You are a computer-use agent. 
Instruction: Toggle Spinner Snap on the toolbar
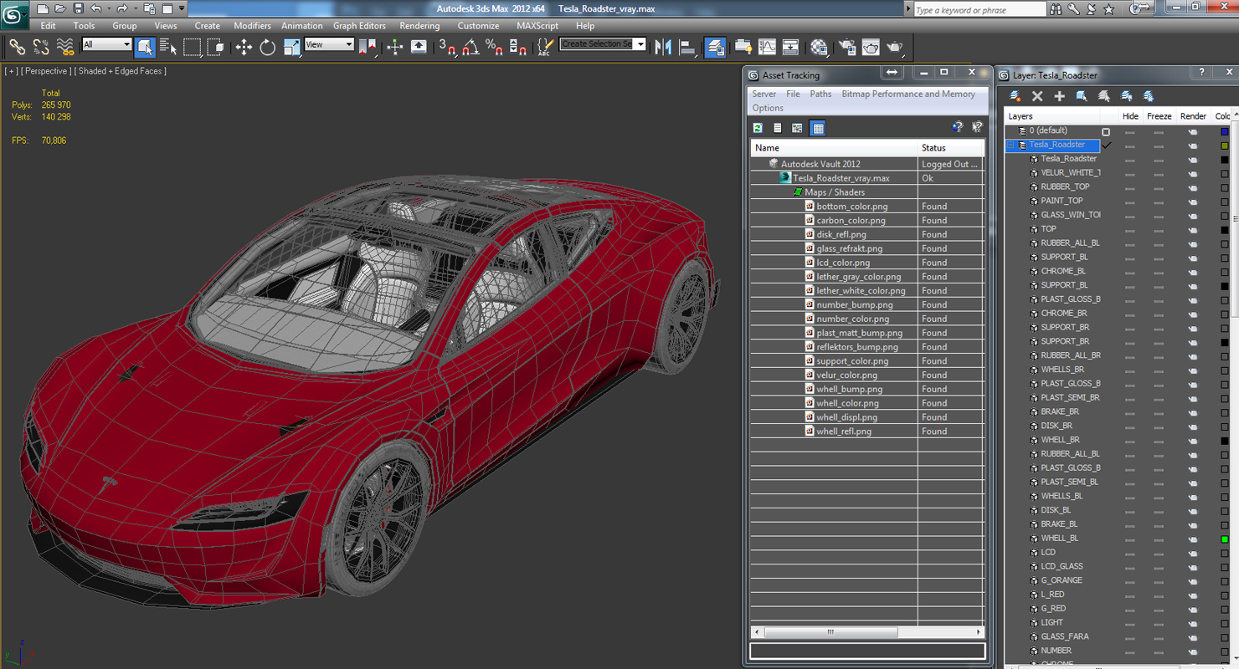point(517,48)
